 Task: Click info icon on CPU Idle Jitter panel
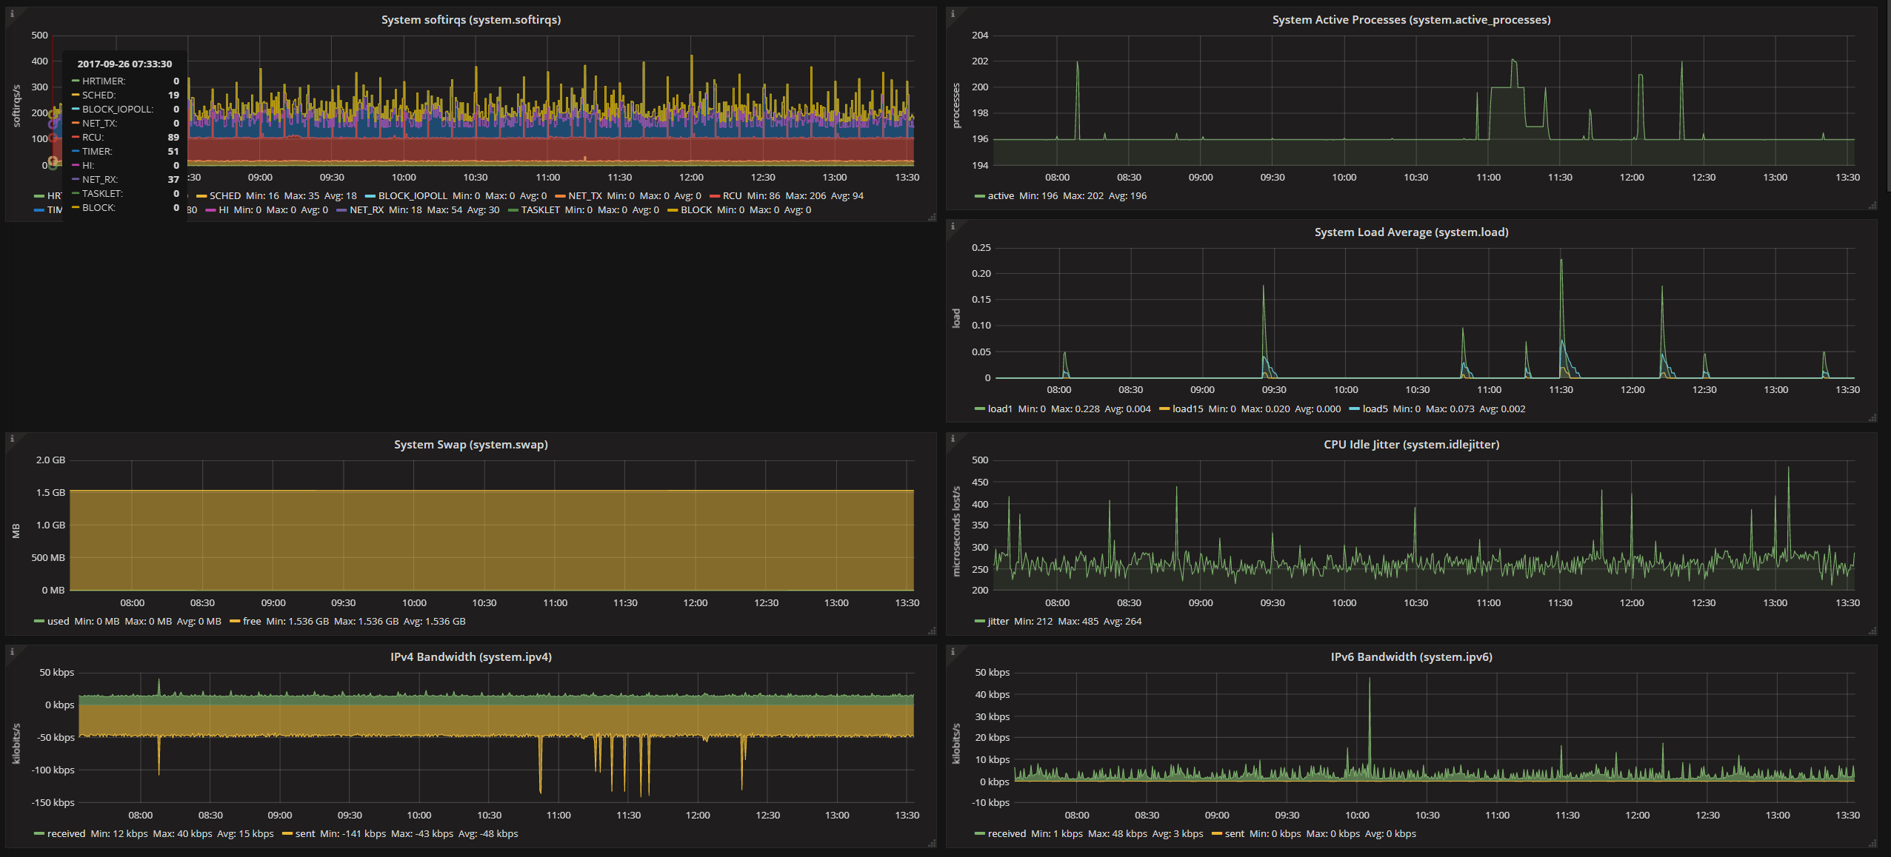953,439
